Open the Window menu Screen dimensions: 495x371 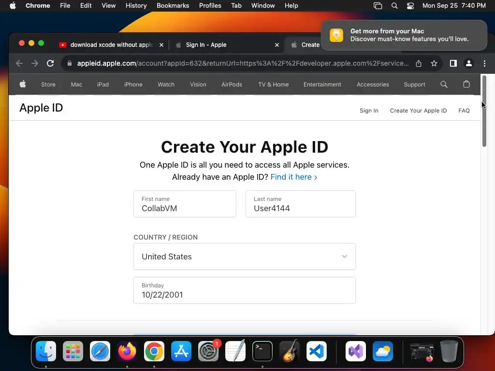point(263,6)
